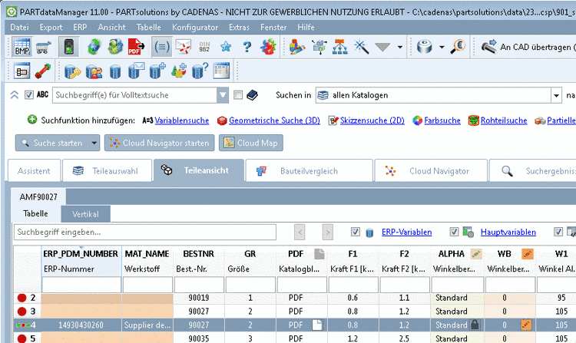Click the gray down triangle filter icon

coord(382,47)
